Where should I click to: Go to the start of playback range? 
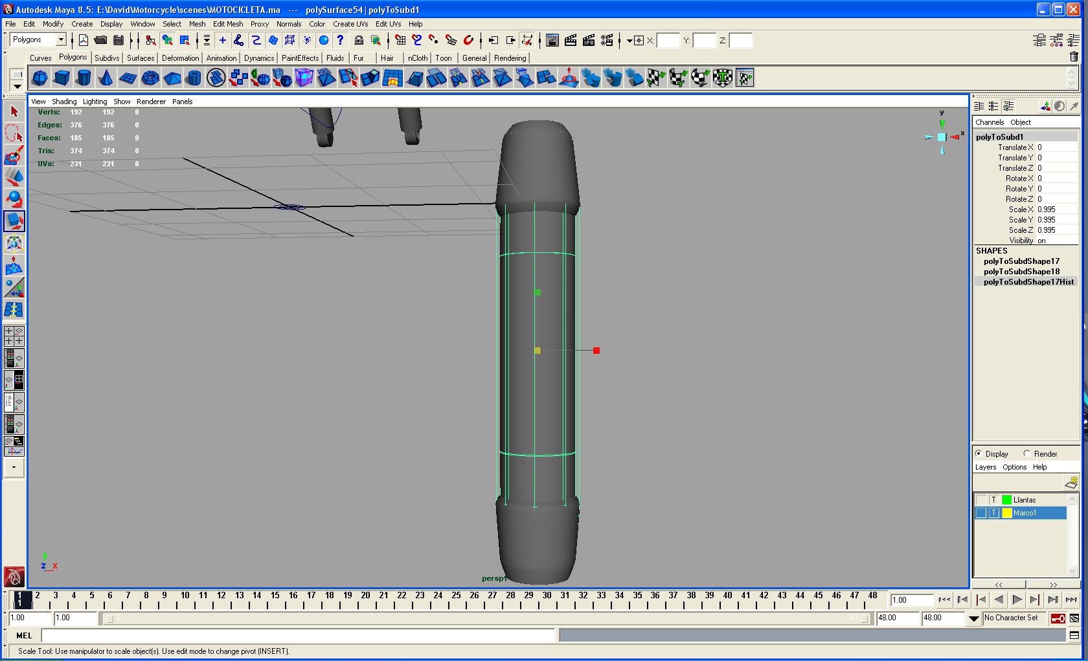944,600
